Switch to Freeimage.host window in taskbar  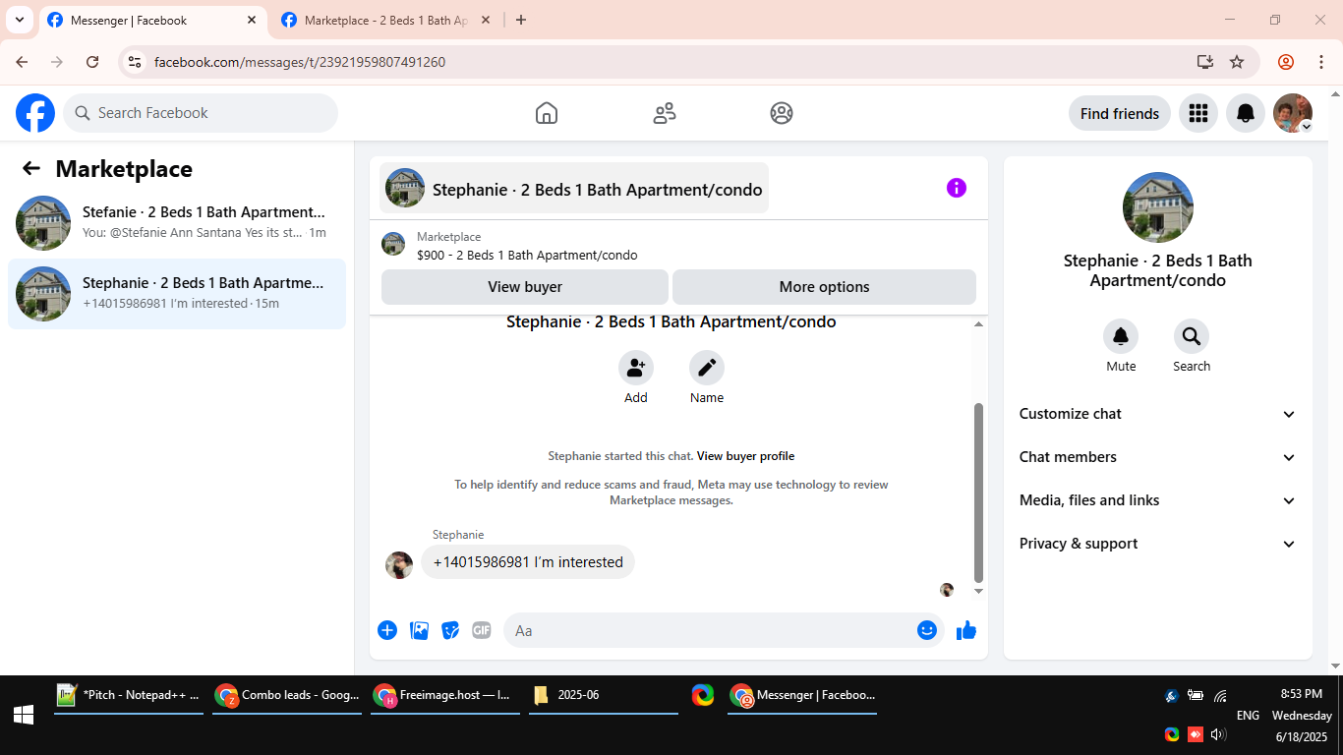445,695
